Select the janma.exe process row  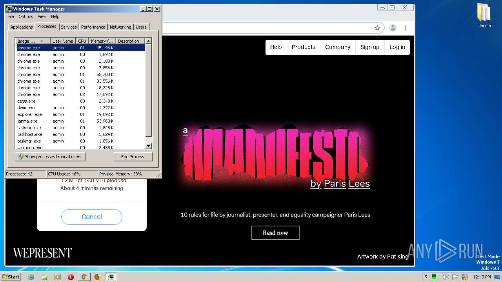pos(80,121)
